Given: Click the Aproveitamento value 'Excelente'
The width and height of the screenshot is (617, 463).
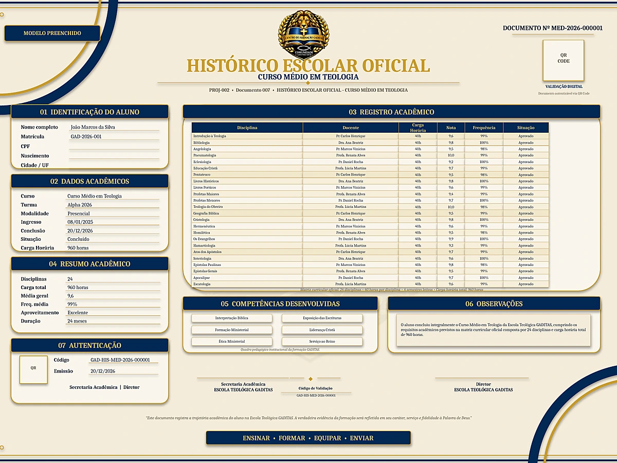Looking at the screenshot, I should coord(78,313).
